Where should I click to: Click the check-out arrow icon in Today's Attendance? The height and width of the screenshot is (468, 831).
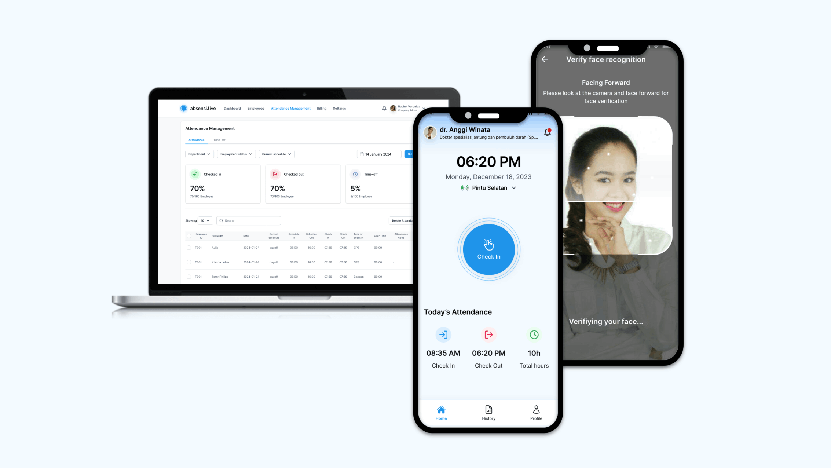pos(488,334)
